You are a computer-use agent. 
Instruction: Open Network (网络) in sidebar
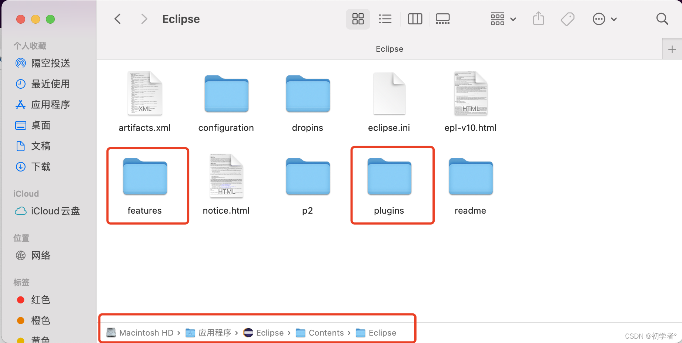[33, 255]
